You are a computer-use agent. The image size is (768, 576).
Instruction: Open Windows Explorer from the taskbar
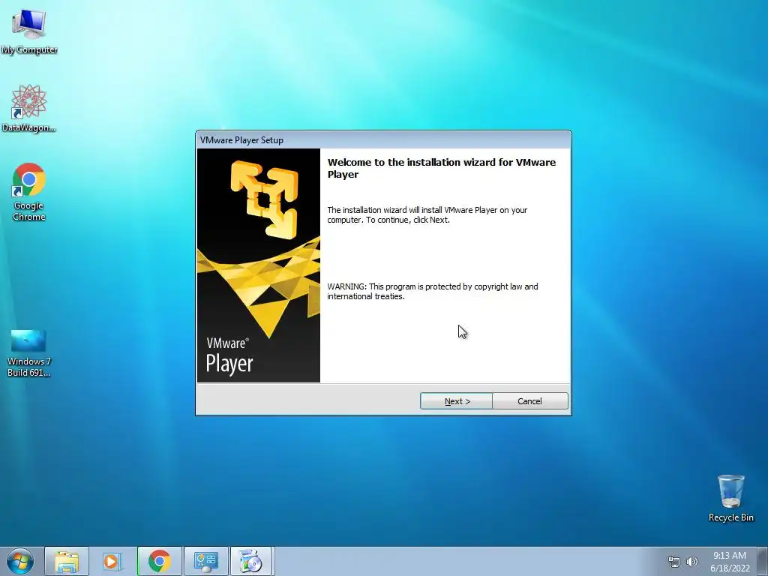pos(67,561)
